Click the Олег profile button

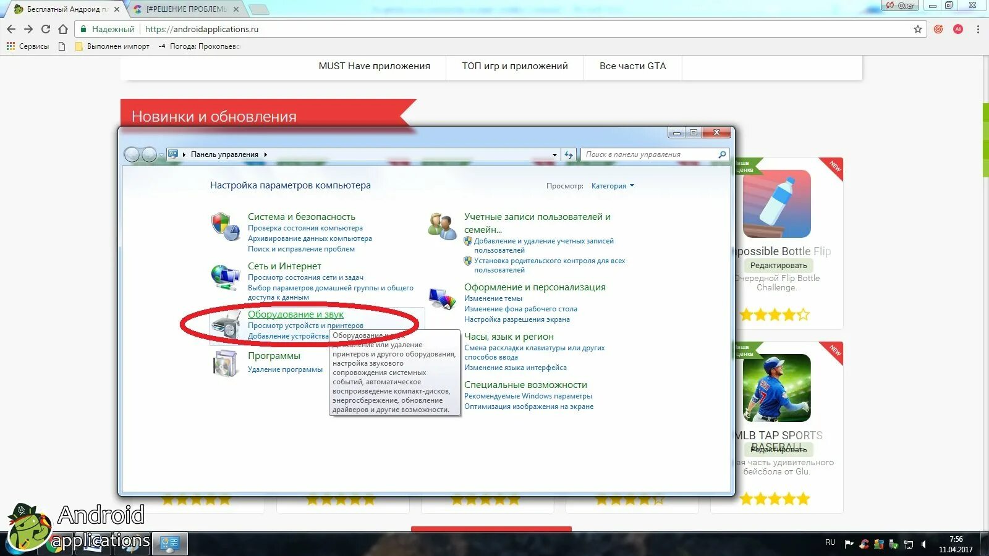click(x=900, y=5)
